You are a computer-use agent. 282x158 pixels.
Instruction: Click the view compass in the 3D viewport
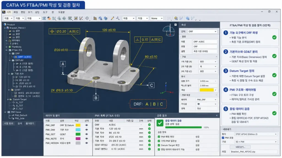169,30
